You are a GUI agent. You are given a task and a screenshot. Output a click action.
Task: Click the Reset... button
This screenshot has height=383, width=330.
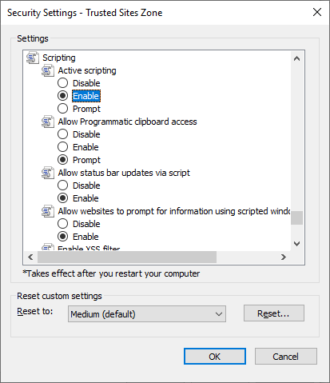[274, 313]
